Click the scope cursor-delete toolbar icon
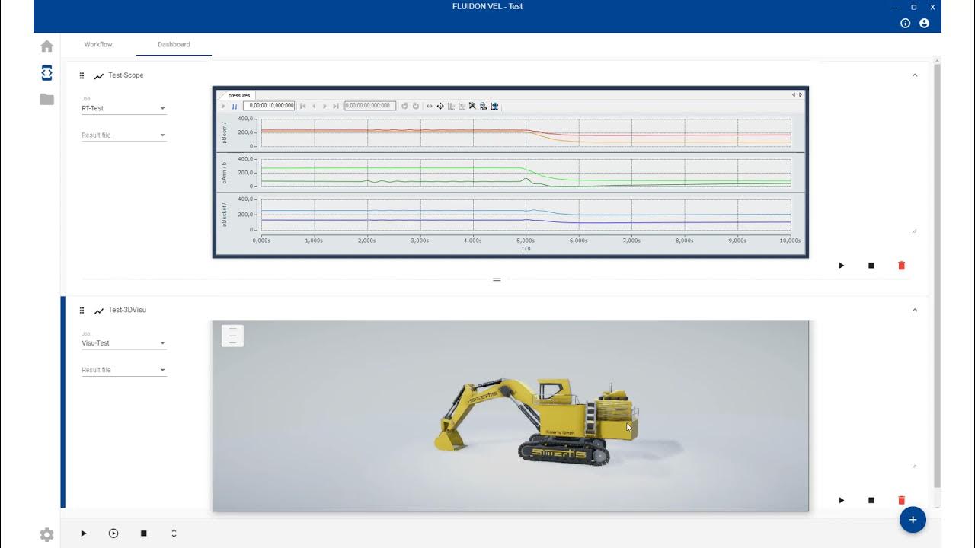Screen dimensions: 975x548 (472, 106)
